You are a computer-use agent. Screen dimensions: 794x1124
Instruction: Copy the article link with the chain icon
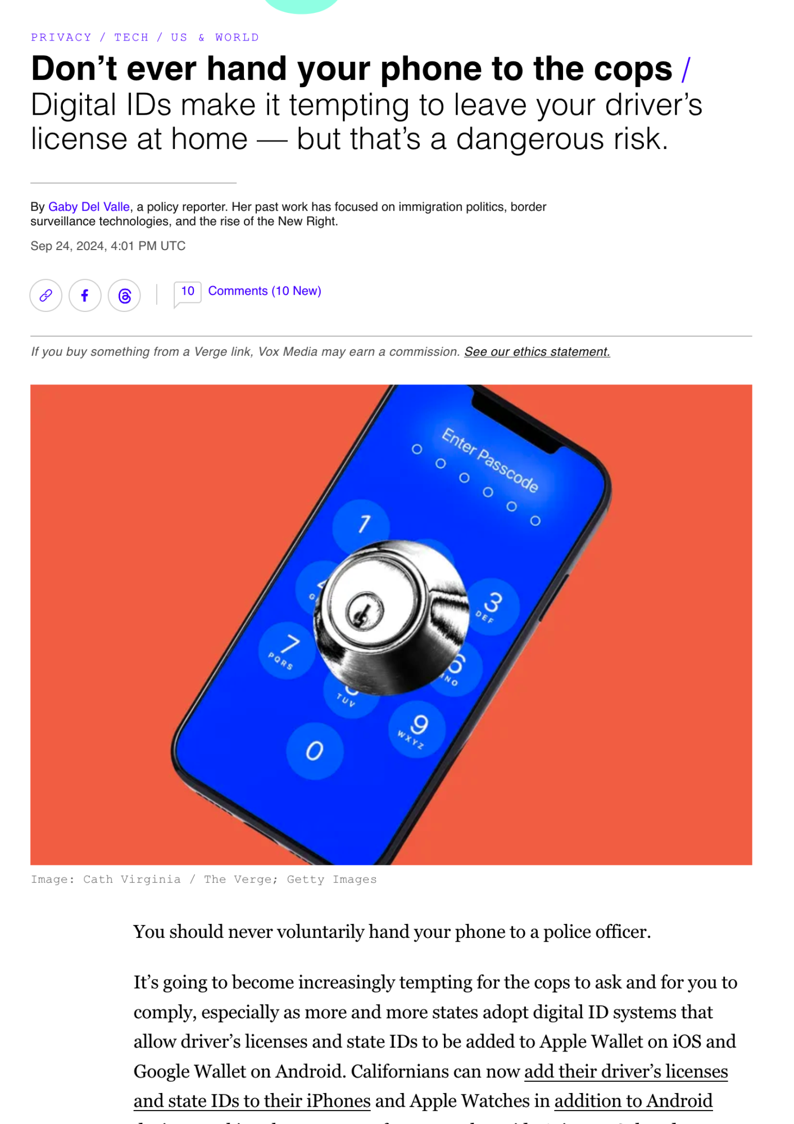click(x=46, y=295)
